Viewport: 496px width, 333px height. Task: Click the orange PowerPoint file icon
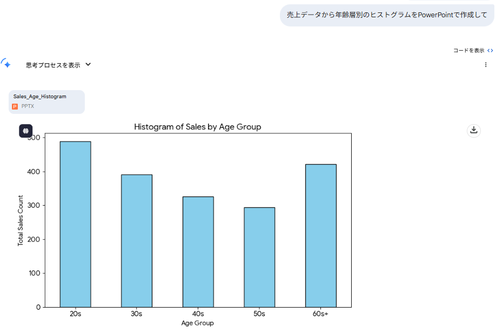coord(15,106)
